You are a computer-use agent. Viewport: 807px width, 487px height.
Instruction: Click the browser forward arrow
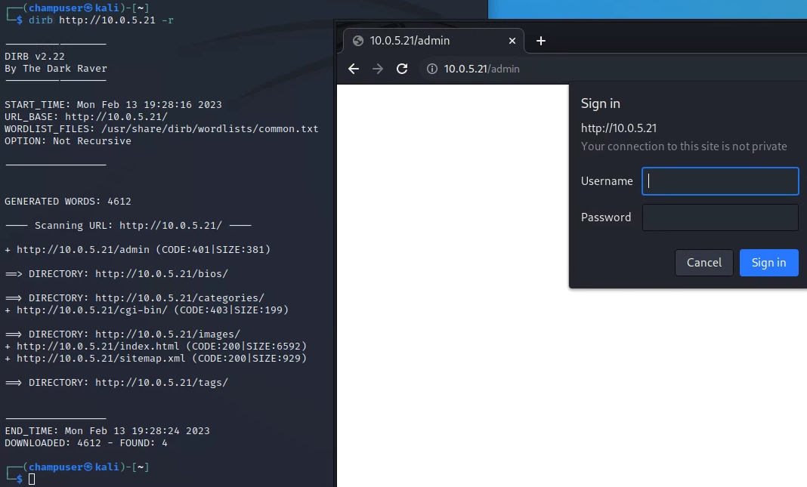[x=378, y=69]
